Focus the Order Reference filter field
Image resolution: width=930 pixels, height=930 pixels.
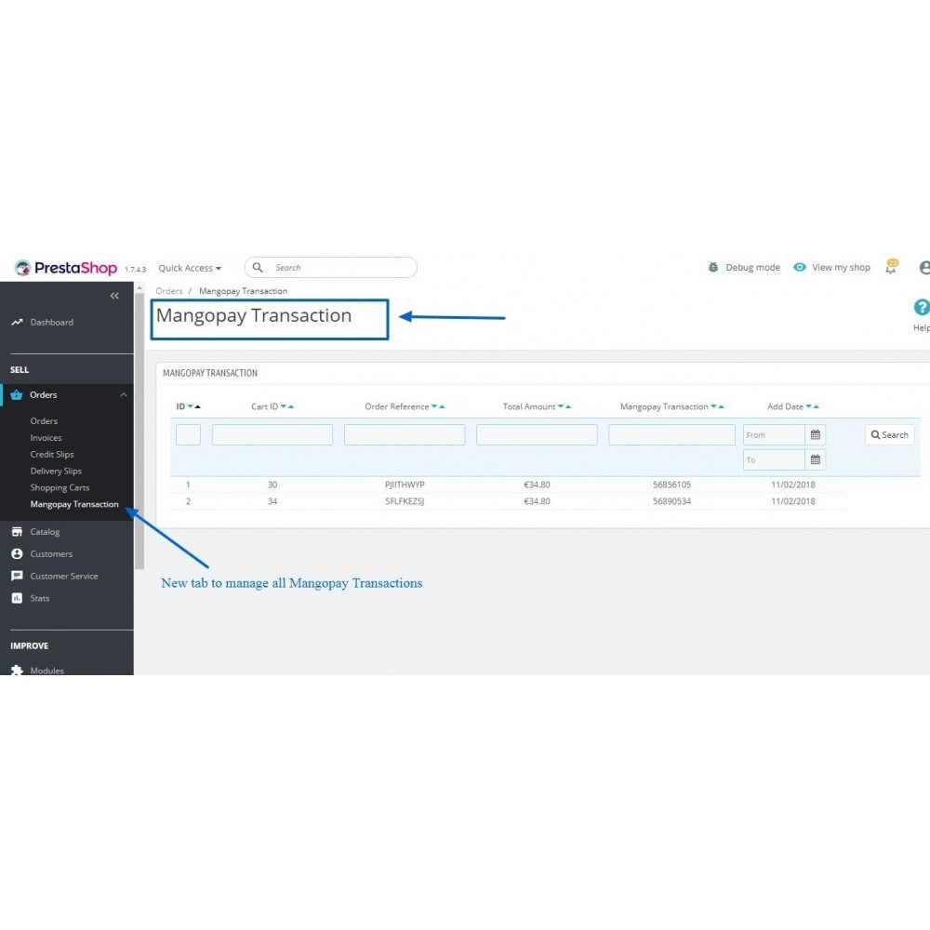405,435
